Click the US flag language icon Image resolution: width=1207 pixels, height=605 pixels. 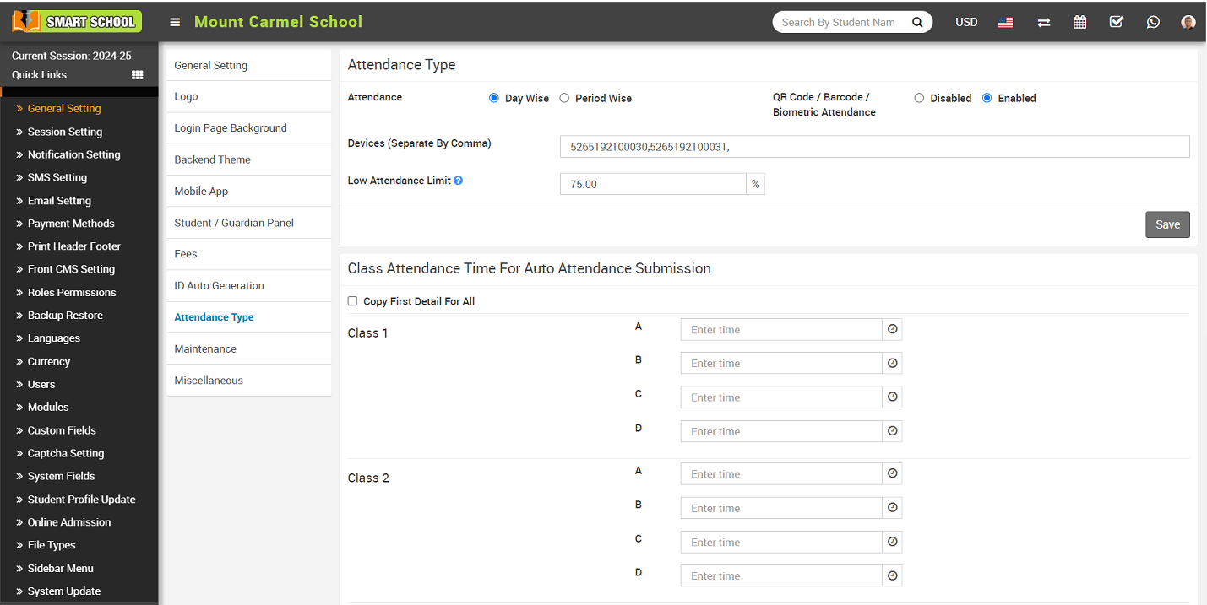coord(1005,23)
